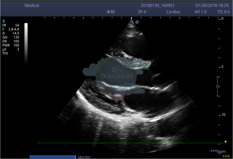Image resolution: width=233 pixels, height=159 pixels.
Task: Click the blue focus position circle marker
Action: [x=217, y=86]
